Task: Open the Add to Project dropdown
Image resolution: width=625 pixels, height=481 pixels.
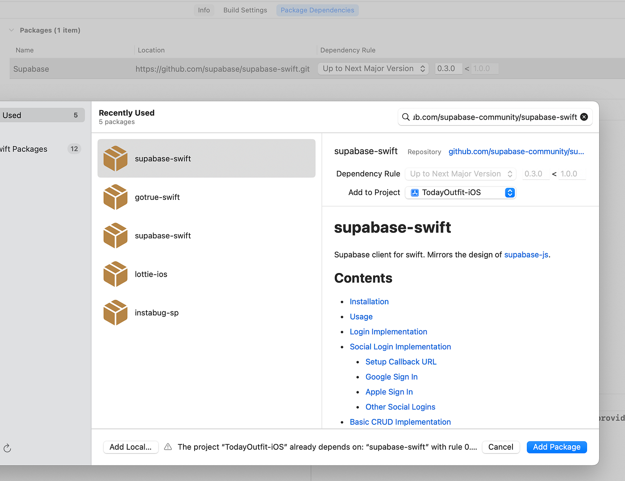Action: coord(509,192)
